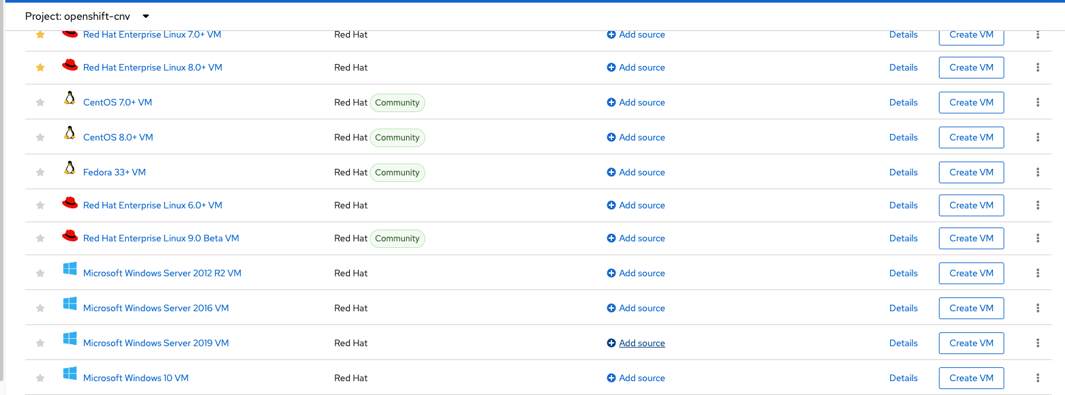Unfavorite the Red Hat Enterprise Linux 8.0+ VM star
1065x395 pixels.
(x=40, y=67)
